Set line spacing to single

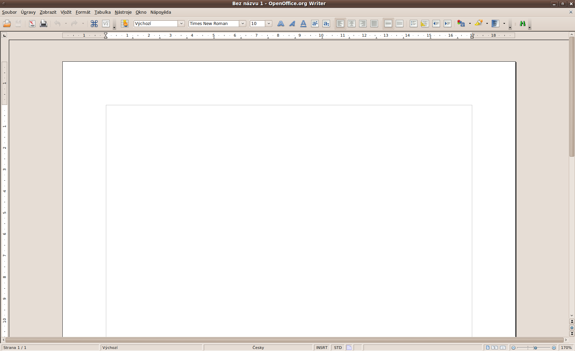pyautogui.click(x=388, y=24)
